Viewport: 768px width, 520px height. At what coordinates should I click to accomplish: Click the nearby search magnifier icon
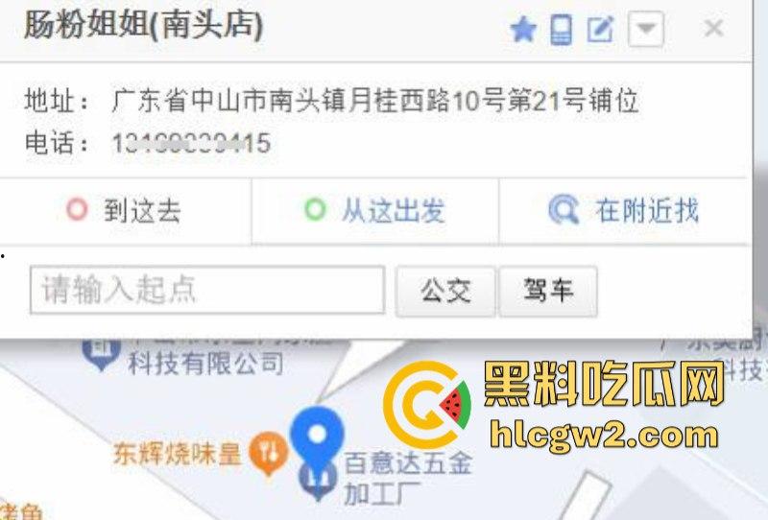564,210
